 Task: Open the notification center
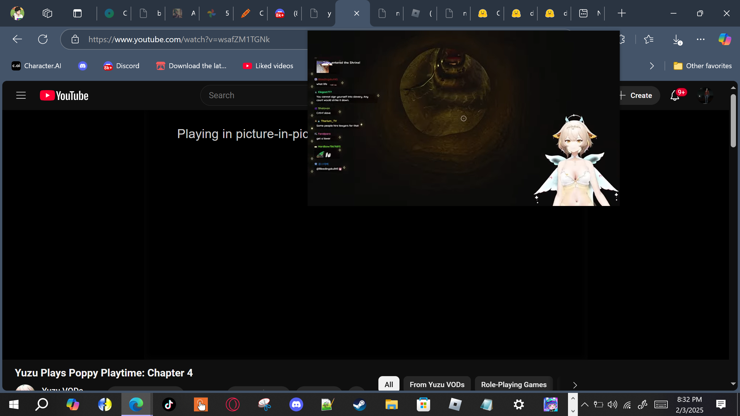(x=721, y=404)
